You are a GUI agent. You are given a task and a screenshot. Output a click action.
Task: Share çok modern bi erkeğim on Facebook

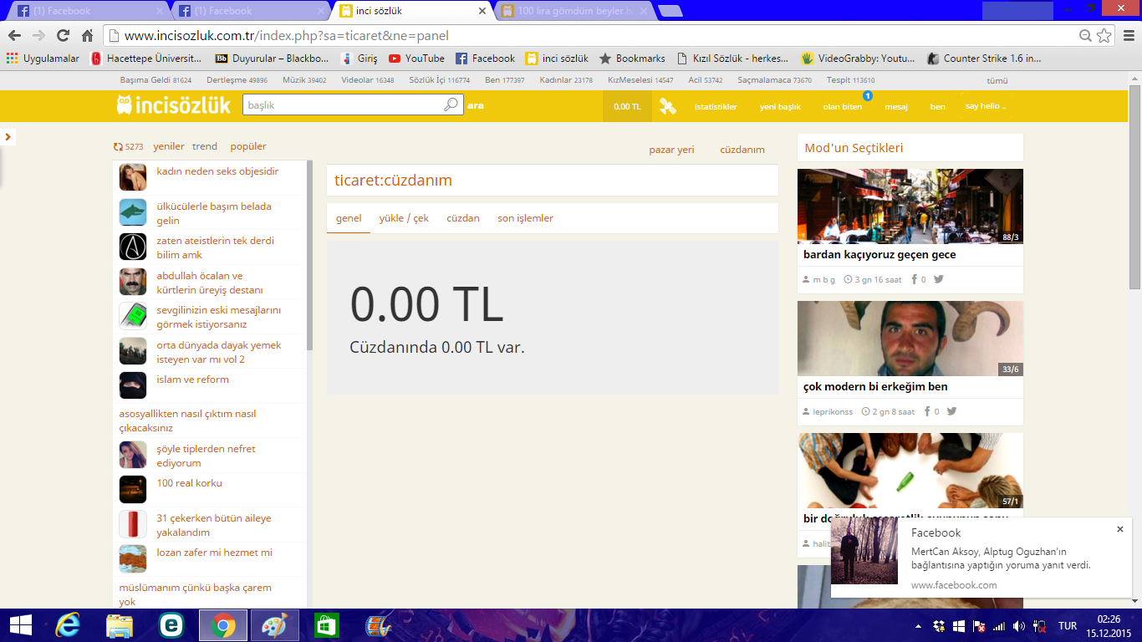point(927,411)
